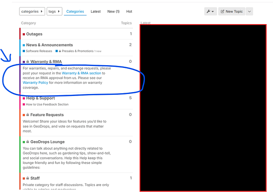Open the Software Releases subcategory
Viewport: 273px width, 192px height.
[39, 51]
